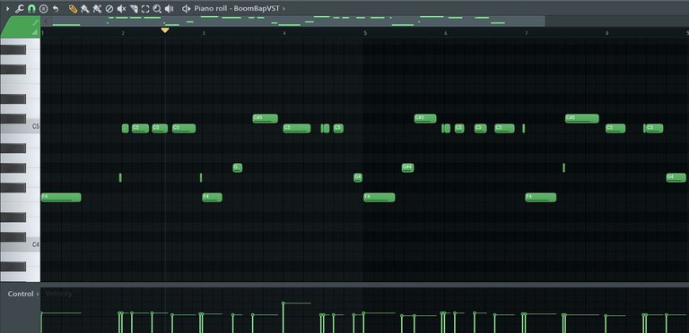Select the Slice tool
The width and height of the screenshot is (689, 333).
pyautogui.click(x=134, y=8)
